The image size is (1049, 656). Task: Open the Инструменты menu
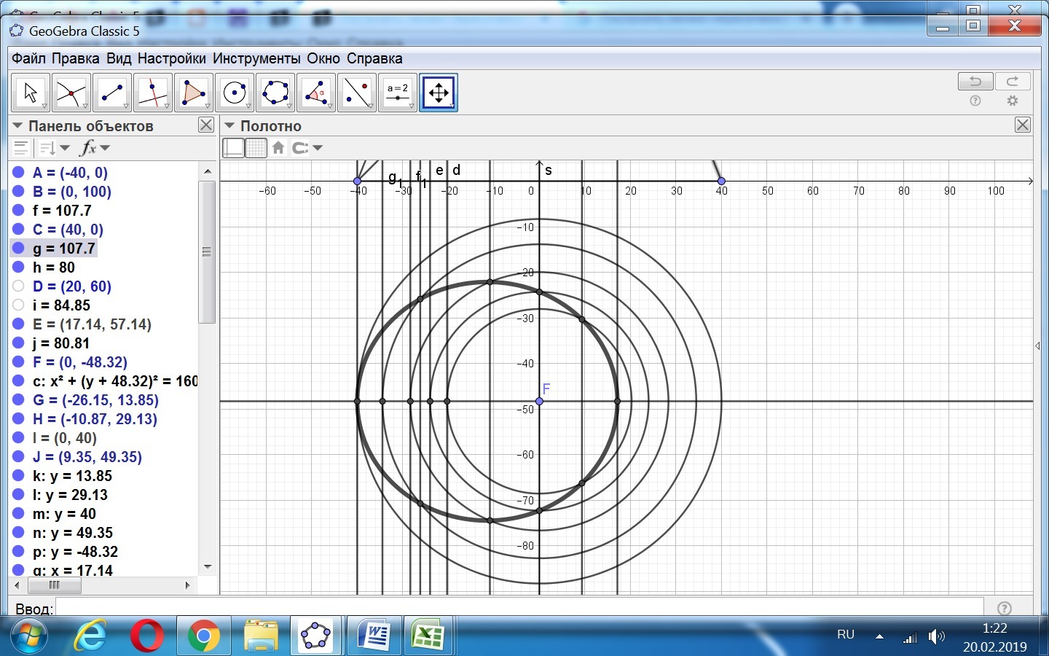click(256, 58)
